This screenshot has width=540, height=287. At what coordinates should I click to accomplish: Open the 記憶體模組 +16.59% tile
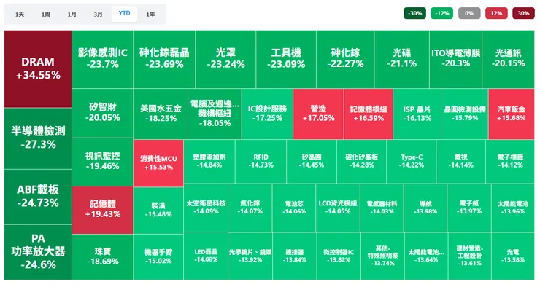click(x=369, y=114)
